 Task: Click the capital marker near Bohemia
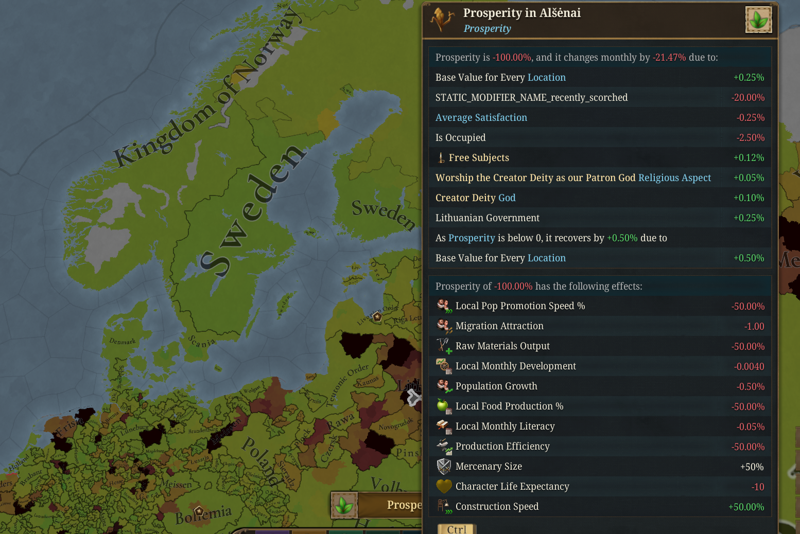coord(199,511)
